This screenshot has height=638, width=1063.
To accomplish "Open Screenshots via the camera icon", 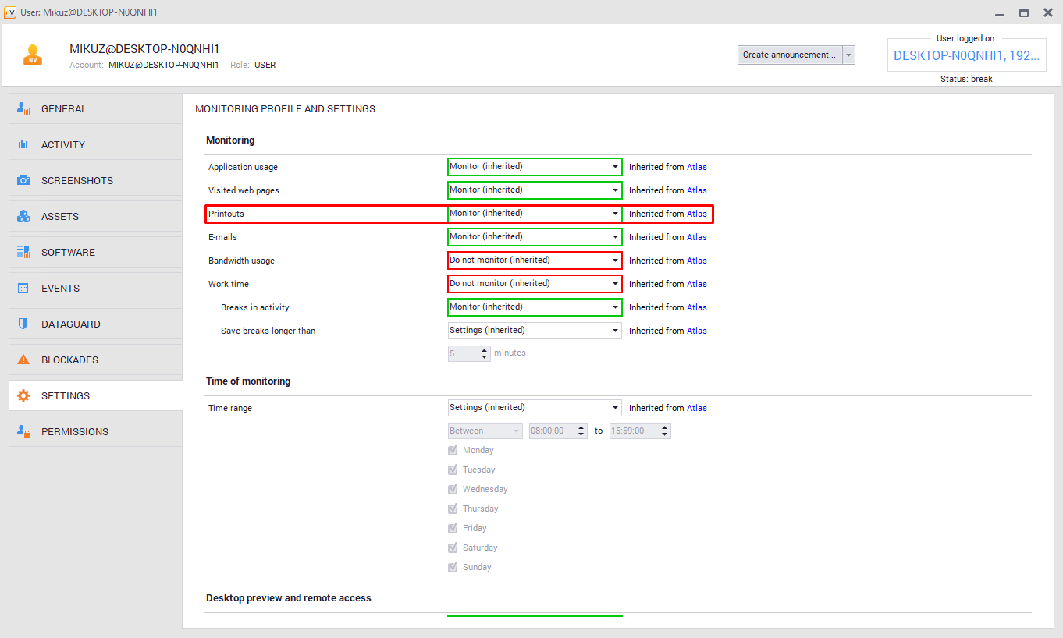I will [x=23, y=180].
